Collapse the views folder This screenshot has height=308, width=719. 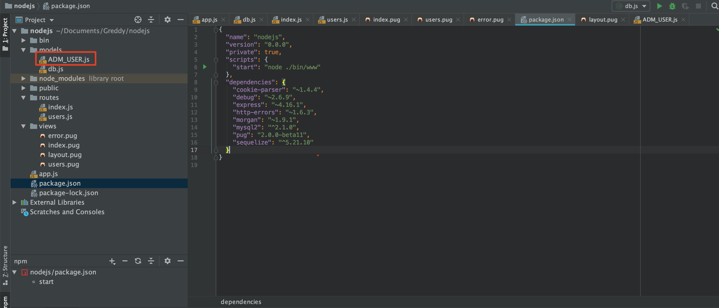coord(24,126)
